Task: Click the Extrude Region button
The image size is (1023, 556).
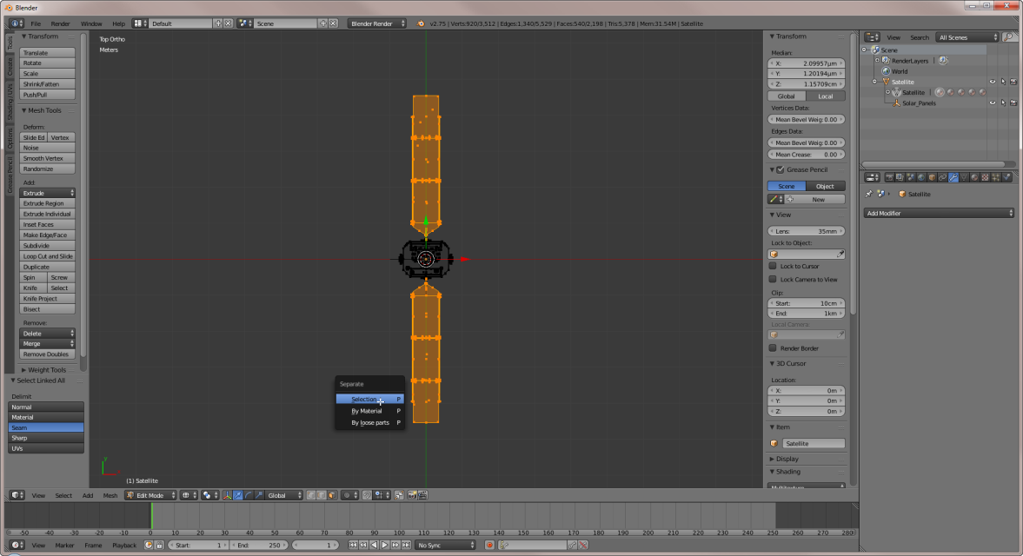Action: click(47, 203)
